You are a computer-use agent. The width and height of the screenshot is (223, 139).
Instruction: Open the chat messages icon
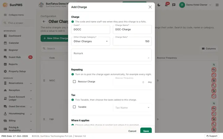(x=174, y=5)
